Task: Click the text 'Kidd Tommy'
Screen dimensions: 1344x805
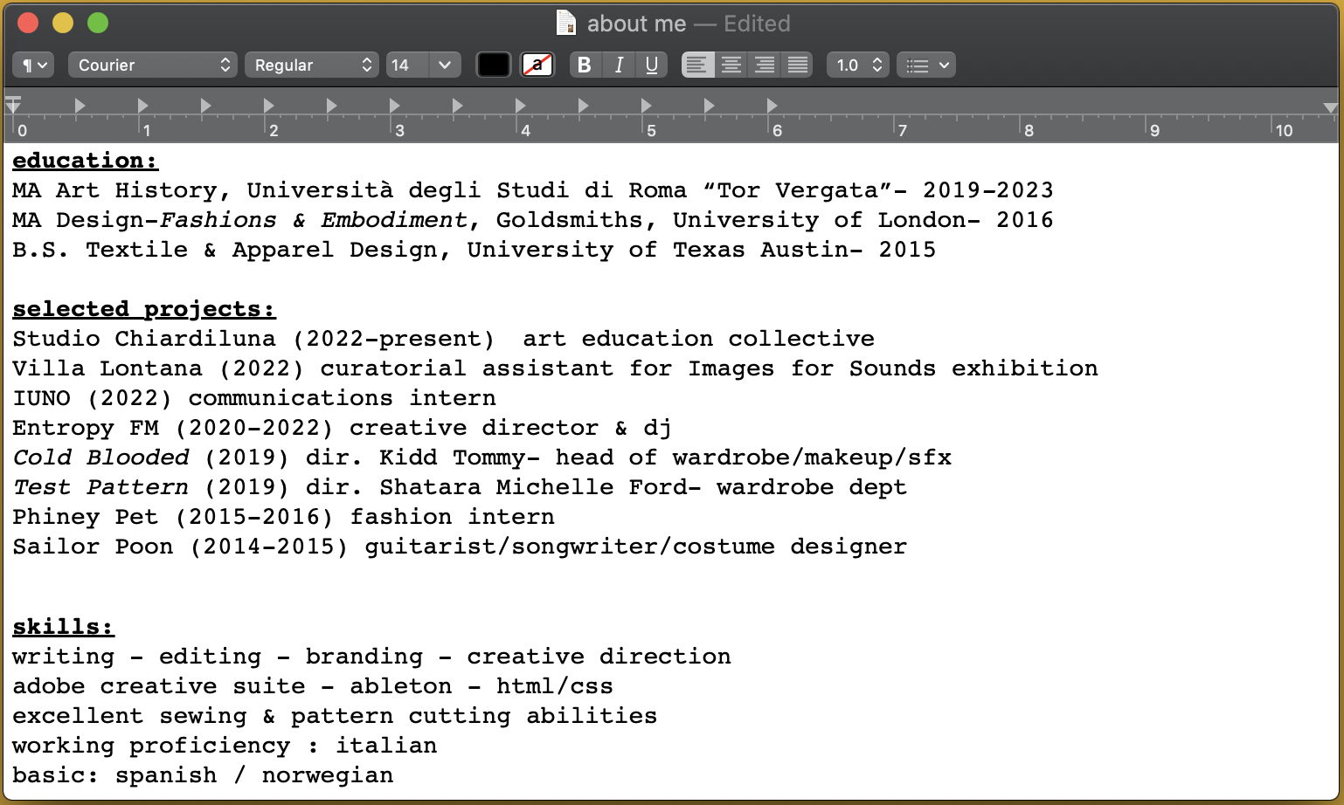Action: click(x=453, y=458)
